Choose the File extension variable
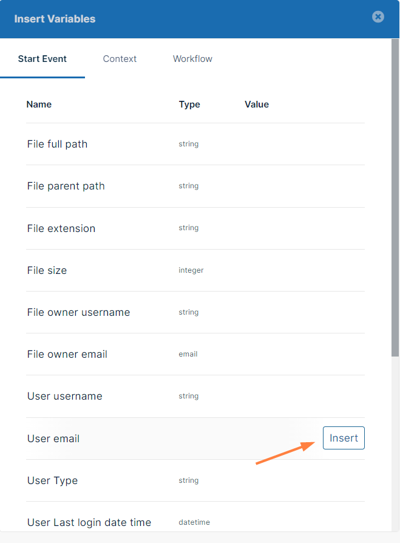Screen dimensions: 400x543 pos(61,228)
